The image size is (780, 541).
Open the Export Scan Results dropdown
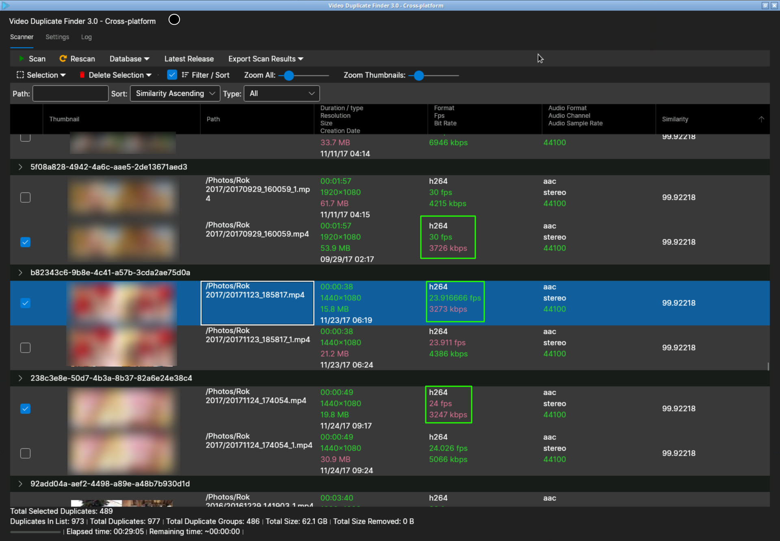point(265,58)
